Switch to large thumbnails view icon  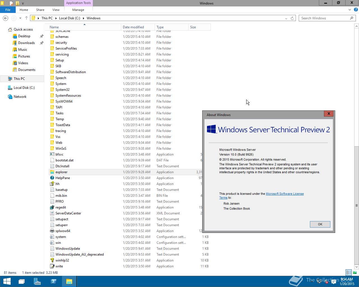[x=355, y=272]
